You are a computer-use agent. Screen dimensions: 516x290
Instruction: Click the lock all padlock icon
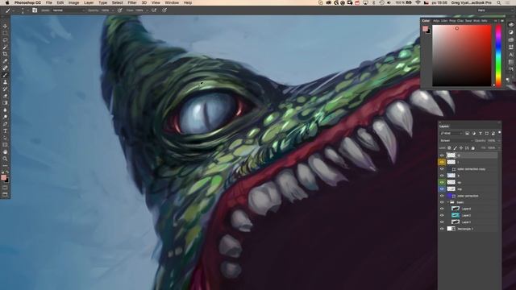473,148
